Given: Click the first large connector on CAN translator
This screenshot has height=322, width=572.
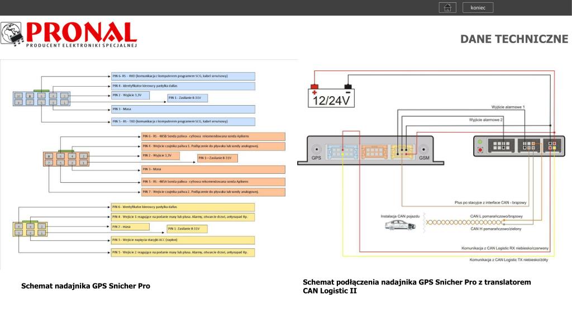Looking at the screenshot, I should (501, 146).
